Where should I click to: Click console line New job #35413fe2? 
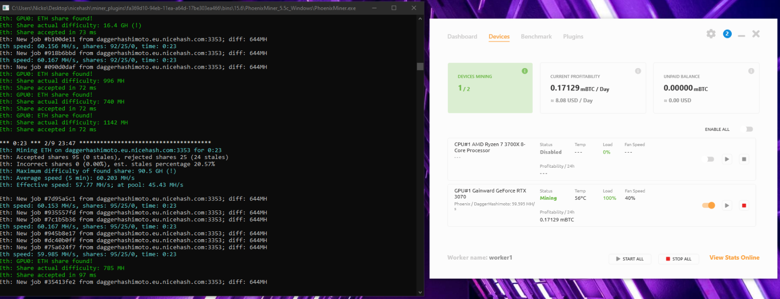point(134,282)
